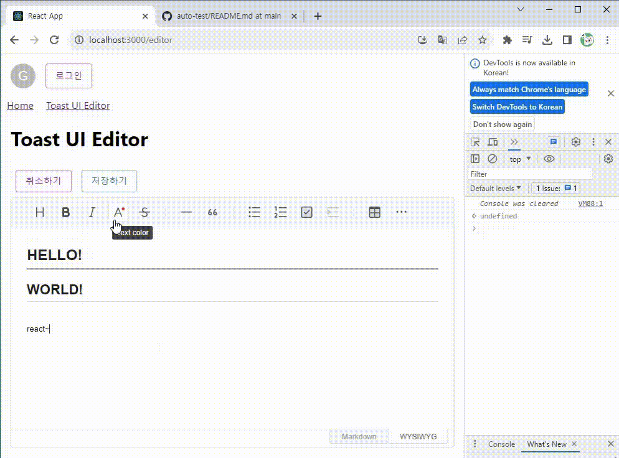Open the Heading tool in editor toolbar
Image resolution: width=619 pixels, height=458 pixels.
click(39, 212)
